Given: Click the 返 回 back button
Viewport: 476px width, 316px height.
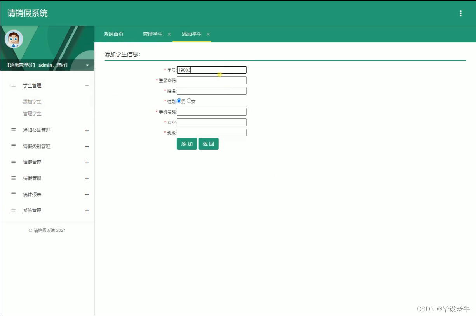Looking at the screenshot, I should coord(209,144).
